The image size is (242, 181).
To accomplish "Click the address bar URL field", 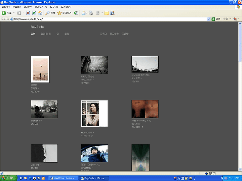I will click(109, 19).
